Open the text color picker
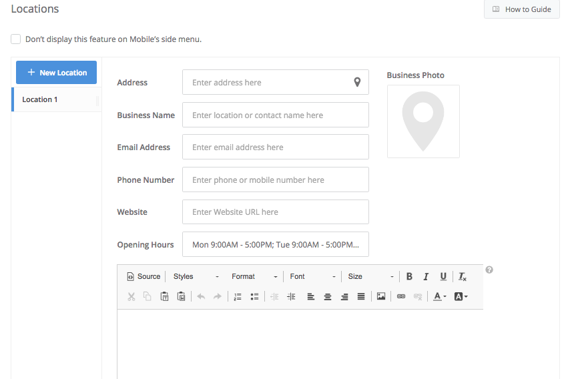564x379 pixels. [439, 297]
